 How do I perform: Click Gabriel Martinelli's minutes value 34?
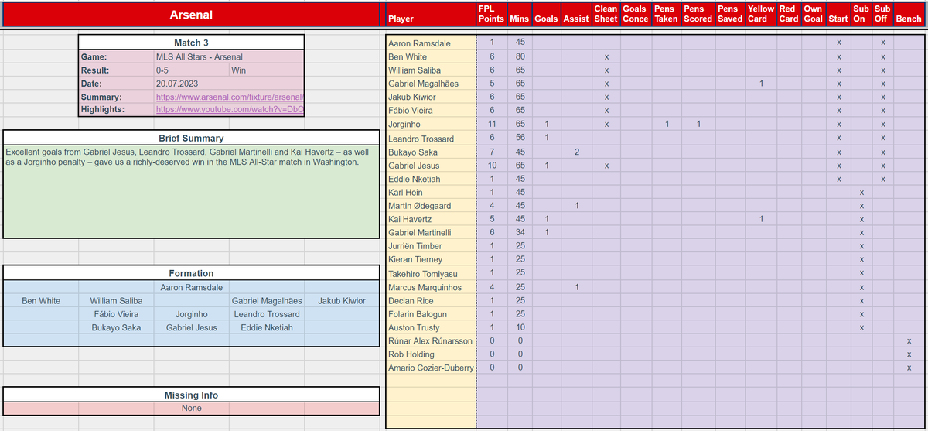point(520,232)
